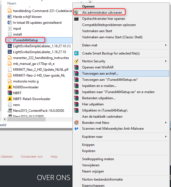Select Als administrator uitvoeren
Viewport: 171px width, 187px height.
pyautogui.click(x=102, y=12)
